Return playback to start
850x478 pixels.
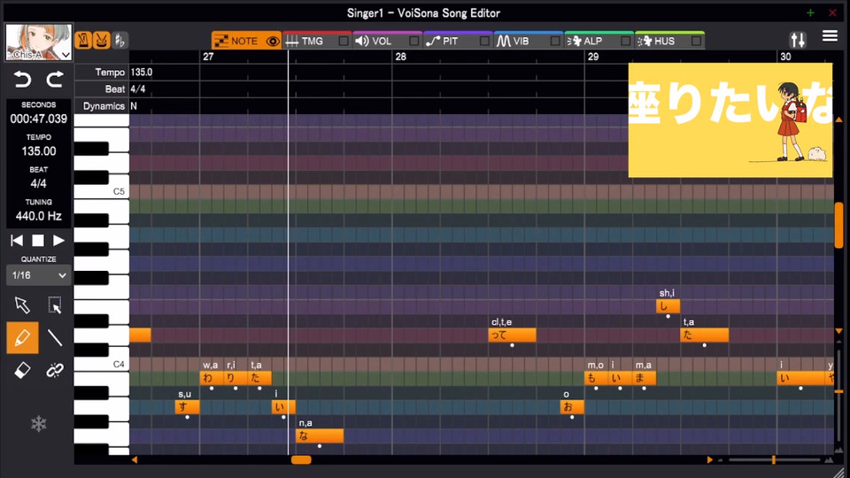[x=17, y=240]
